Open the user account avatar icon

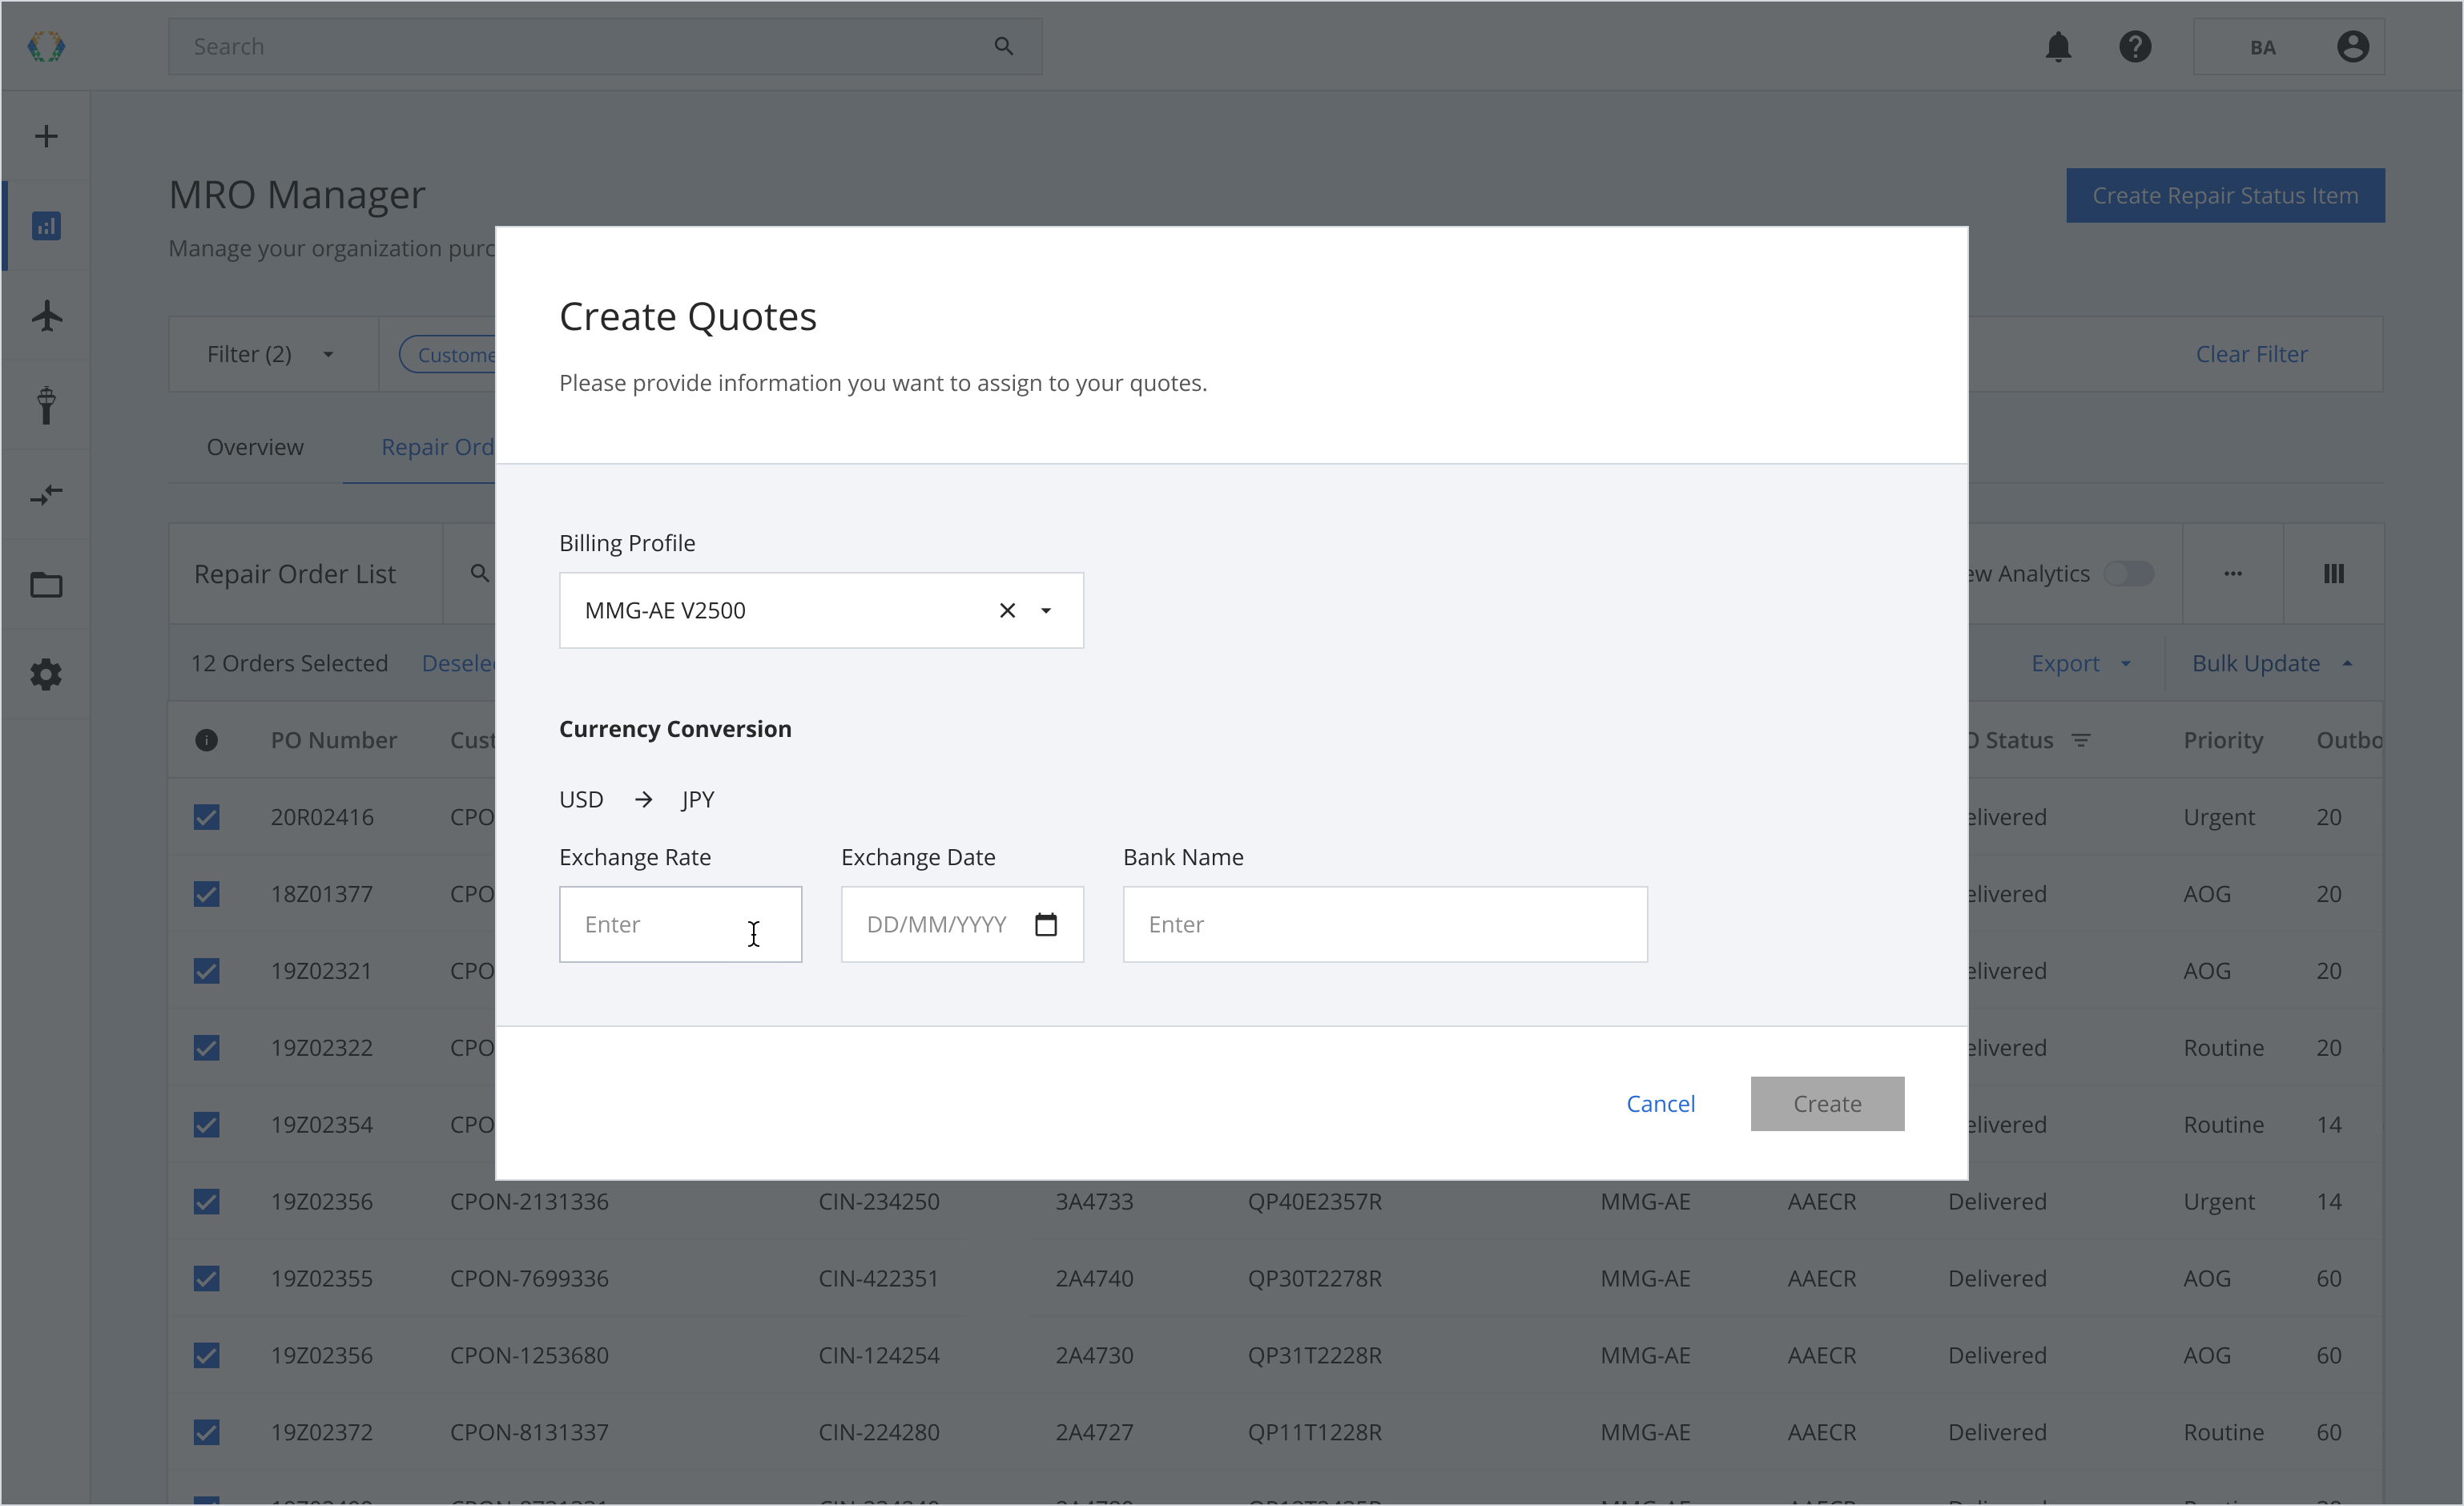click(x=2353, y=46)
